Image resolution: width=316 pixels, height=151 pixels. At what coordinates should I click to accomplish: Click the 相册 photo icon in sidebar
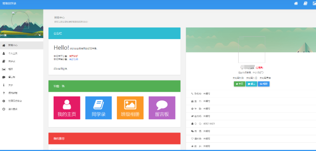[4, 69]
